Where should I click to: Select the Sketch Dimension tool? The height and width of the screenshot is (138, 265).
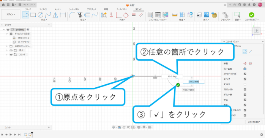click(x=63, y=15)
